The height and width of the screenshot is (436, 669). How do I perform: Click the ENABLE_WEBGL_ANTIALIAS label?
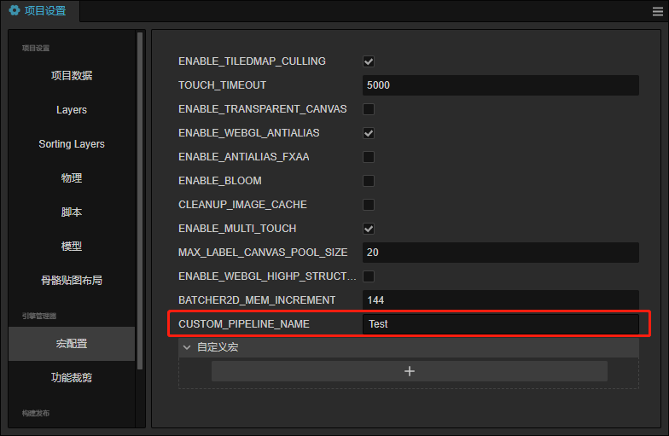[249, 133]
